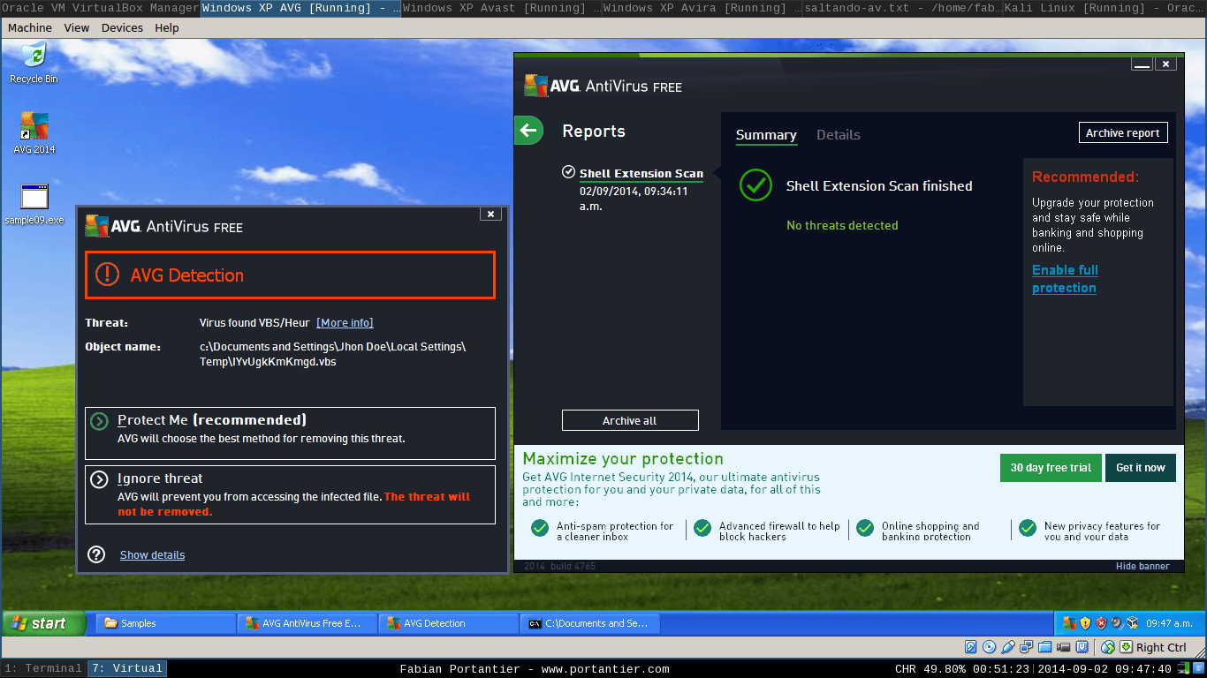This screenshot has width=1207, height=678.
Task: Click the VirtualBox Guest Additions tray icon
Action: point(1133,623)
